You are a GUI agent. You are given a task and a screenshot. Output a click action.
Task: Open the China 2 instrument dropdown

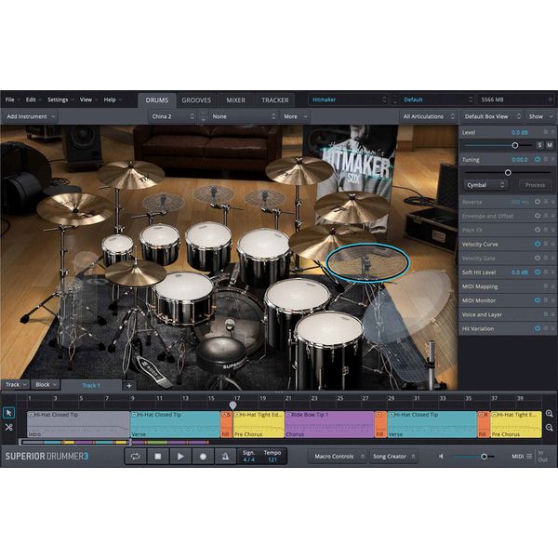[x=173, y=116]
